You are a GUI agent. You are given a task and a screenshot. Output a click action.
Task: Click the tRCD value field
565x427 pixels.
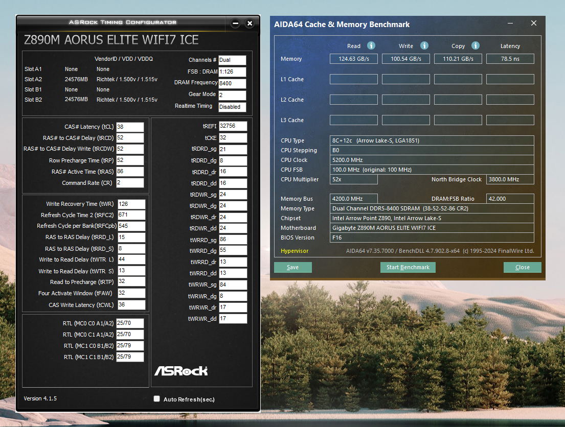[130, 138]
